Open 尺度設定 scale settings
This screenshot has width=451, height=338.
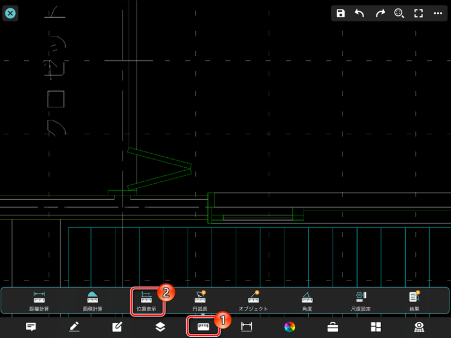pos(361,300)
